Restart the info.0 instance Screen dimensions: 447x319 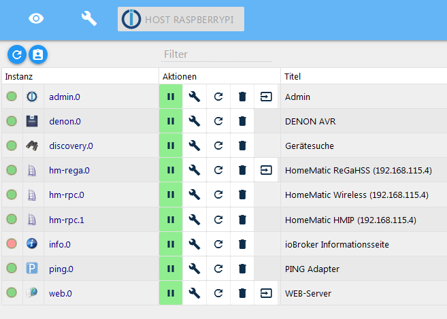pos(218,244)
